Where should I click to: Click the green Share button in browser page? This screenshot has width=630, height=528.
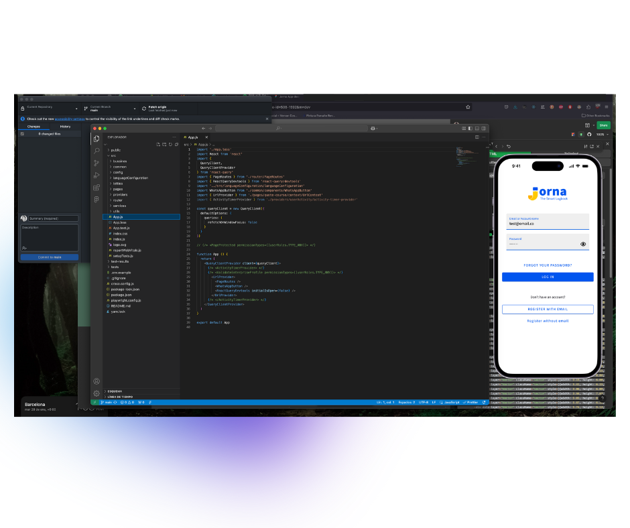603,125
